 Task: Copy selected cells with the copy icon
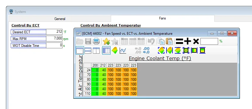[x=161, y=41]
